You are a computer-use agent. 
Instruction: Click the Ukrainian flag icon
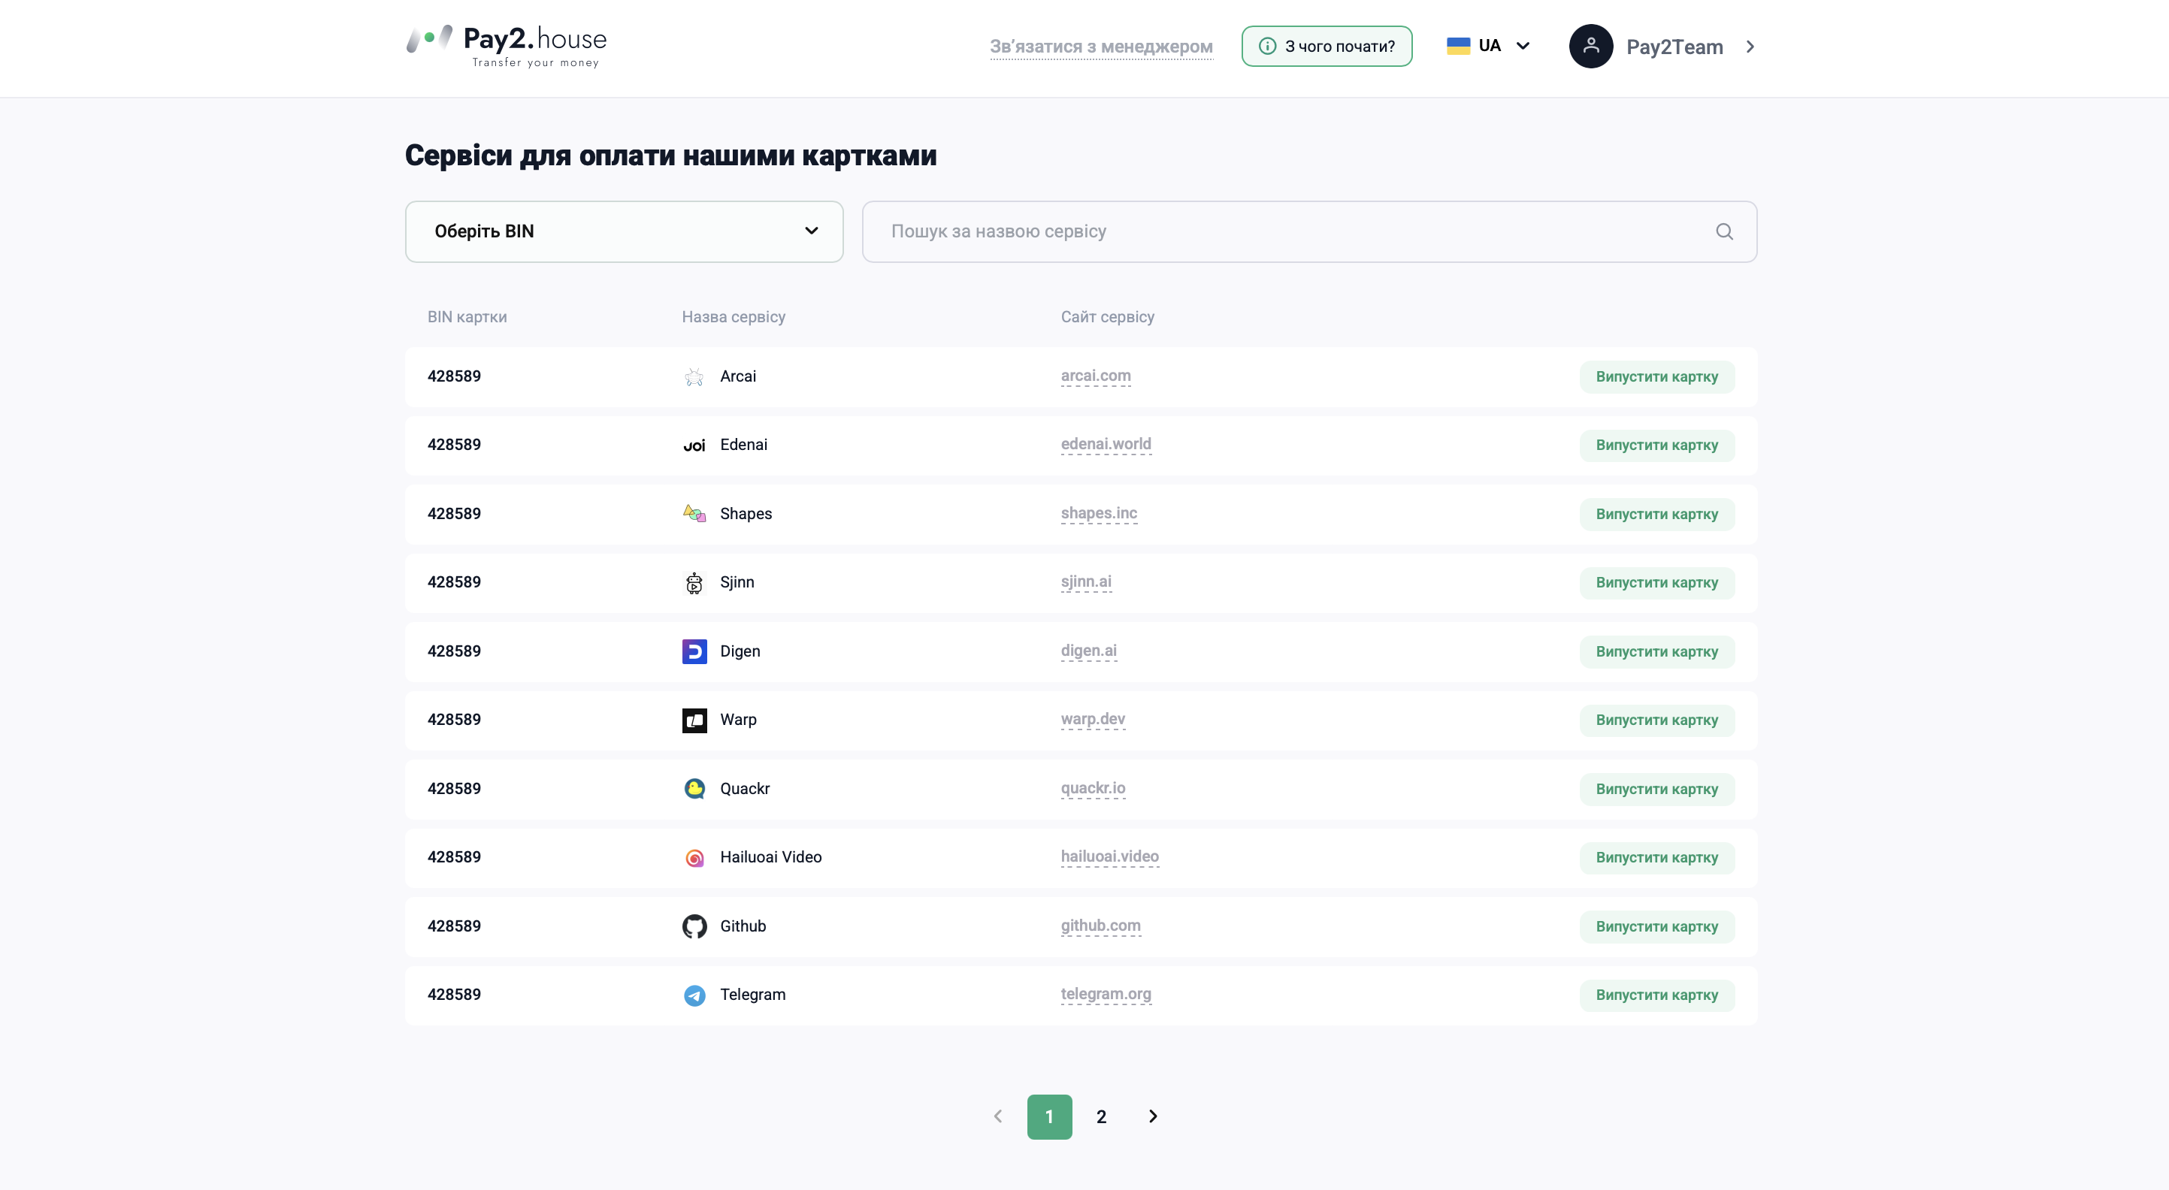[x=1457, y=45]
